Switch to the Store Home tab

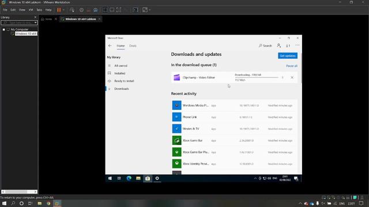pyautogui.click(x=121, y=46)
